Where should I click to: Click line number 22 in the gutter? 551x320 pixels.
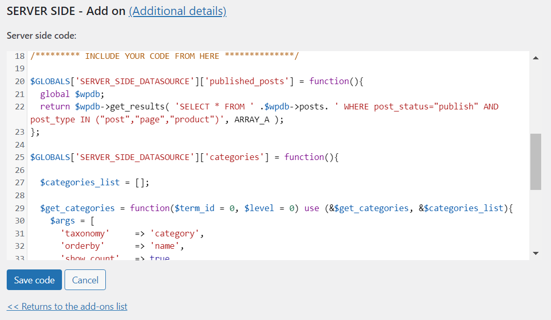pos(20,106)
